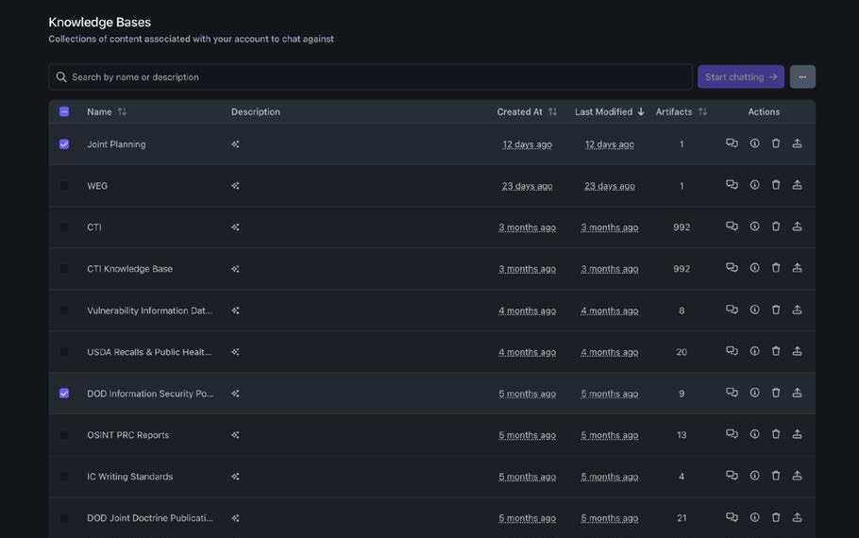859x538 pixels.
Task: Open chat for OSINT PRC Reports
Action: click(x=732, y=434)
